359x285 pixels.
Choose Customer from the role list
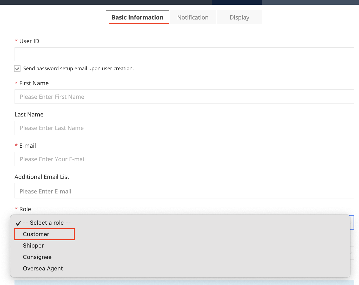click(36, 234)
